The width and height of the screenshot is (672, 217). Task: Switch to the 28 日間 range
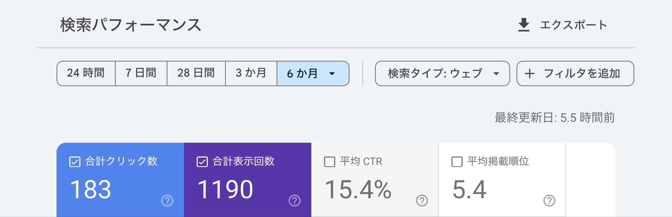tap(196, 73)
